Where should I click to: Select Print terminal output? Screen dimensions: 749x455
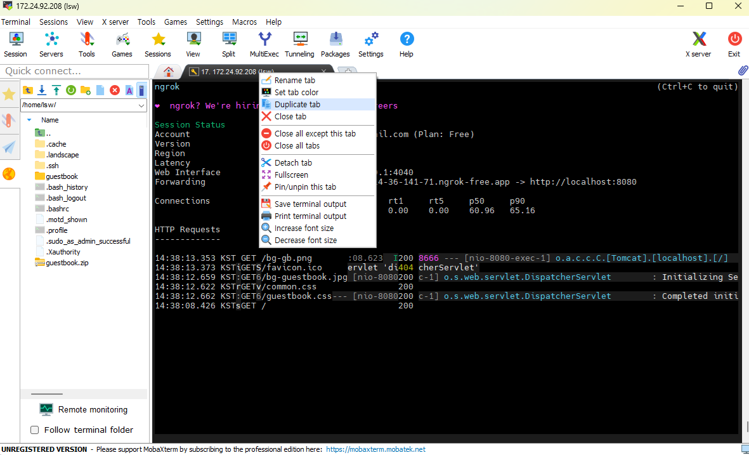(318, 216)
